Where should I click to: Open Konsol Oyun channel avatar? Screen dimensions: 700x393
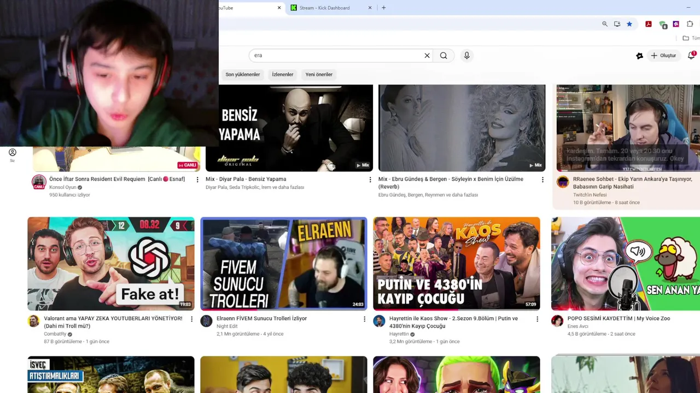[39, 182]
